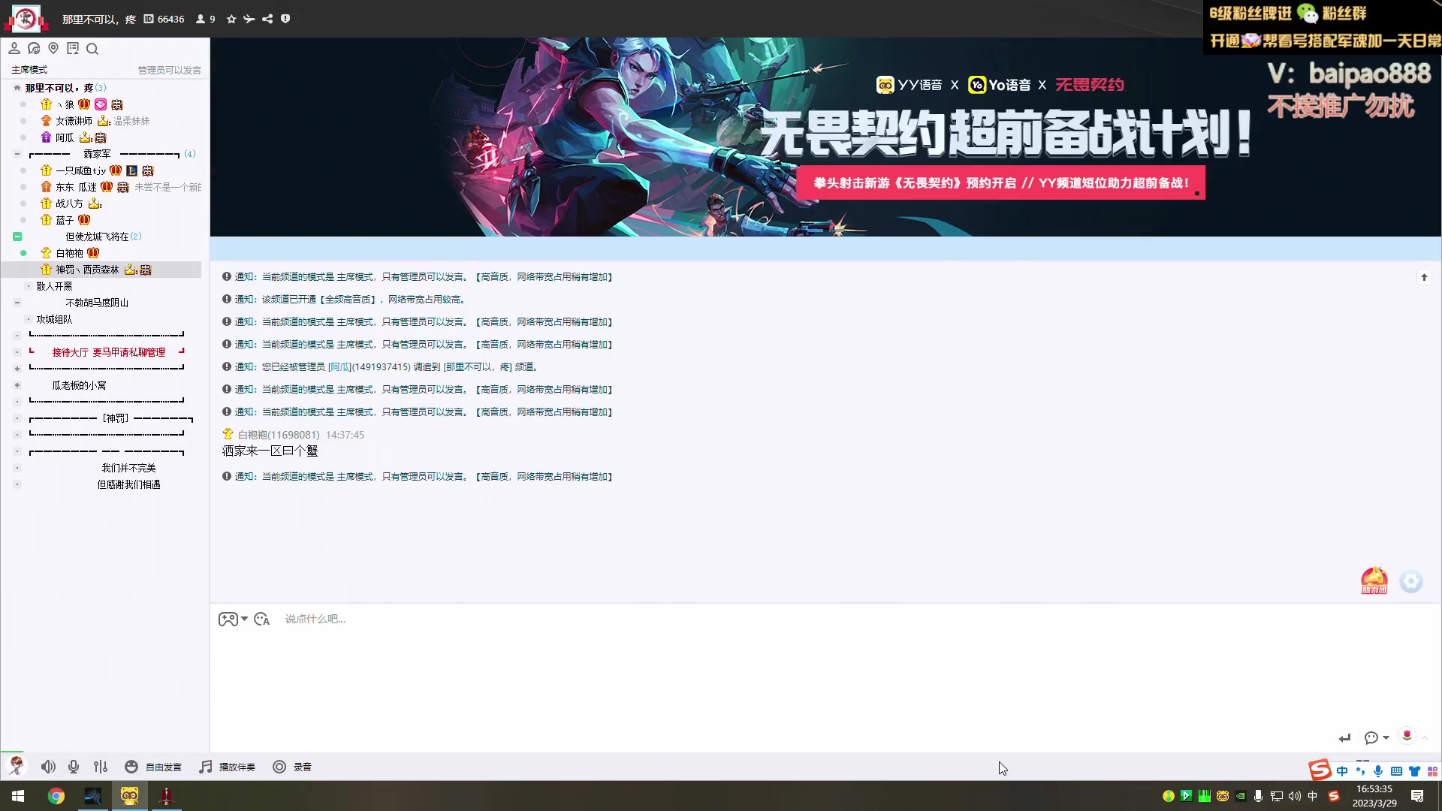Click the 无畏契约 promotional banner
The width and height of the screenshot is (1442, 811).
tap(825, 137)
